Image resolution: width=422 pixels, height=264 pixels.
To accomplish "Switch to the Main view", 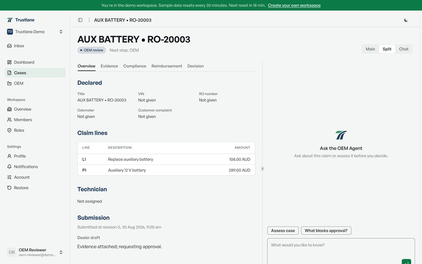I will tap(370, 49).
